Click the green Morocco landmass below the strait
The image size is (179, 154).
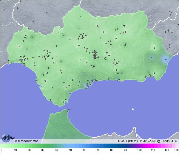point(60,125)
